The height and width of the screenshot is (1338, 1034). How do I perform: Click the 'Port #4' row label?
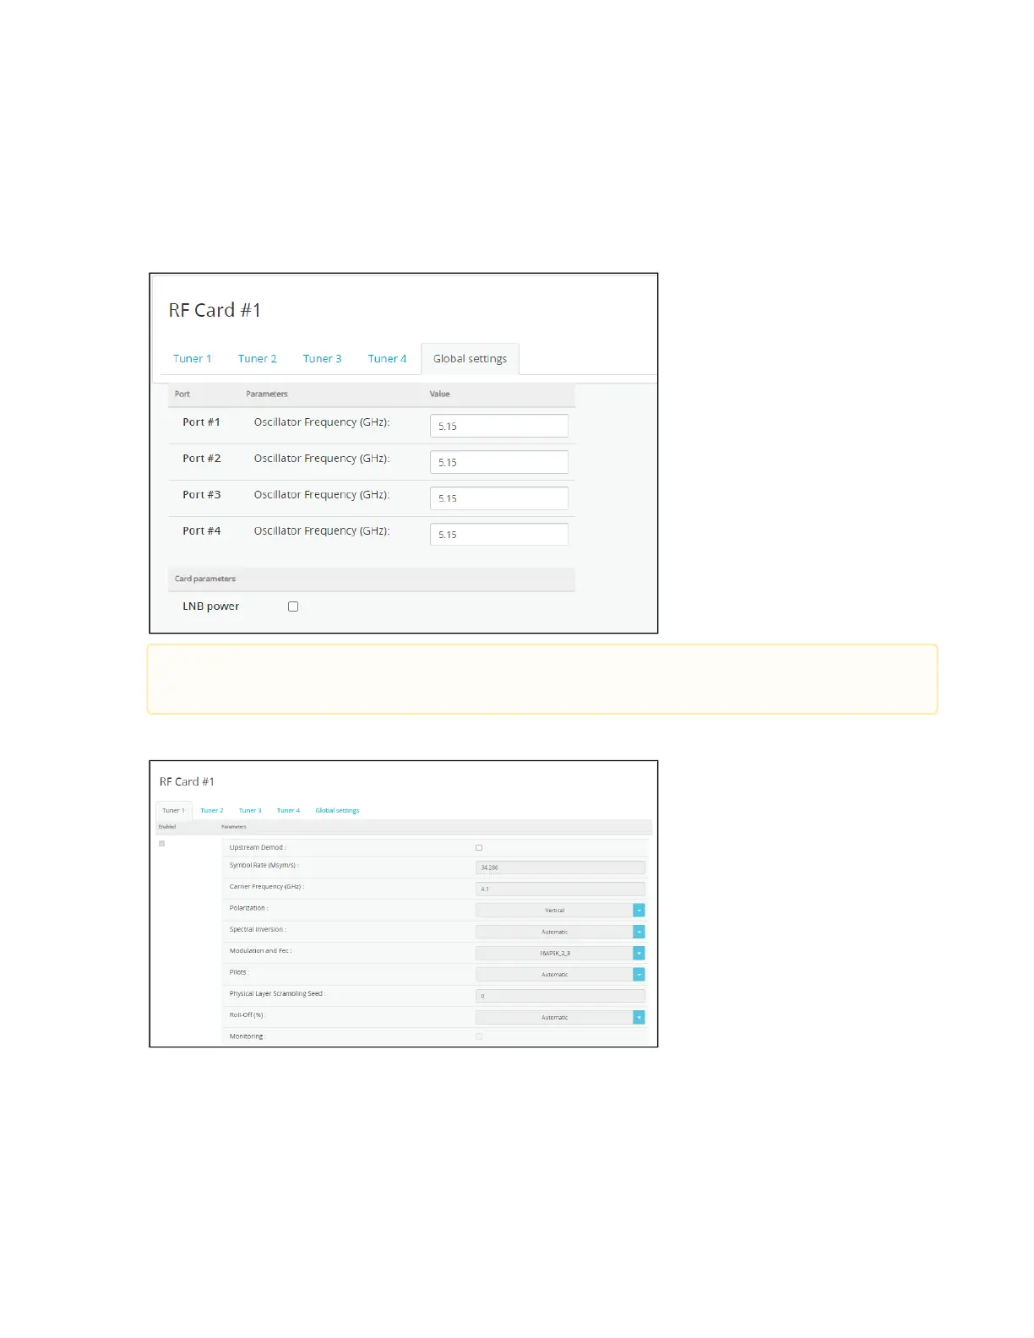(201, 531)
